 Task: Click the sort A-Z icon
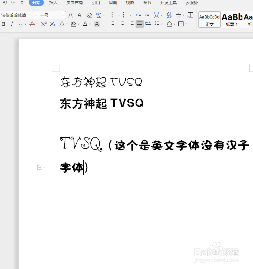pos(169,15)
